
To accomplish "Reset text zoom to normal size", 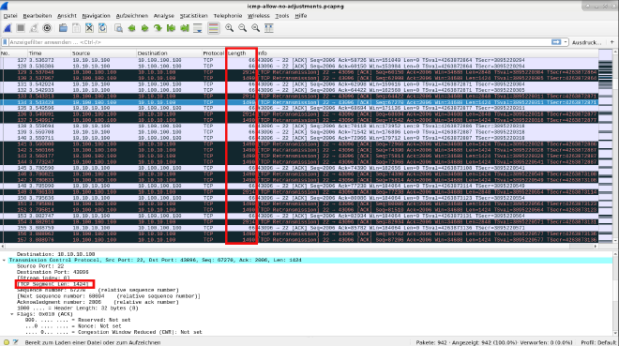I will [x=256, y=28].
